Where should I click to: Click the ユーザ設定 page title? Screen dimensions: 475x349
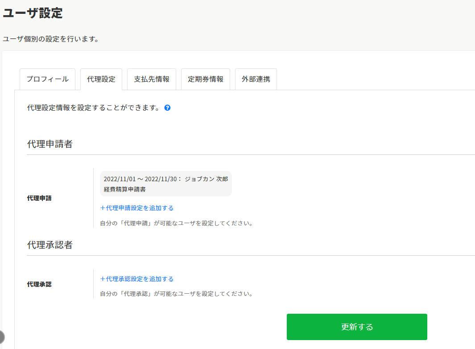pyautogui.click(x=33, y=13)
